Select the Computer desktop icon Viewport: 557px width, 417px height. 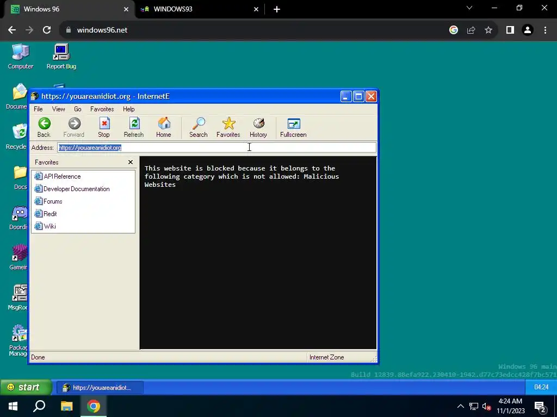coord(20,56)
